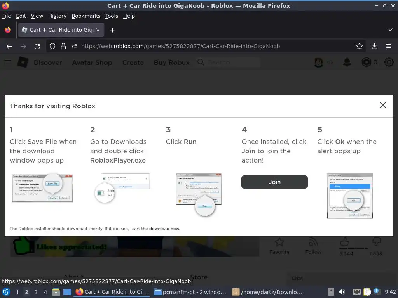Open the file manager launcher in taskbar

56,292
